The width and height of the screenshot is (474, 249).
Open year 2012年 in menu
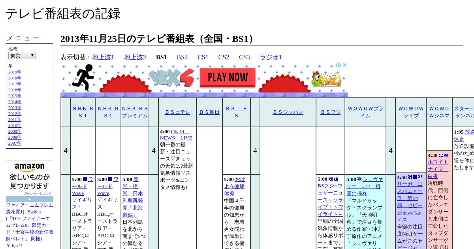(x=15, y=113)
